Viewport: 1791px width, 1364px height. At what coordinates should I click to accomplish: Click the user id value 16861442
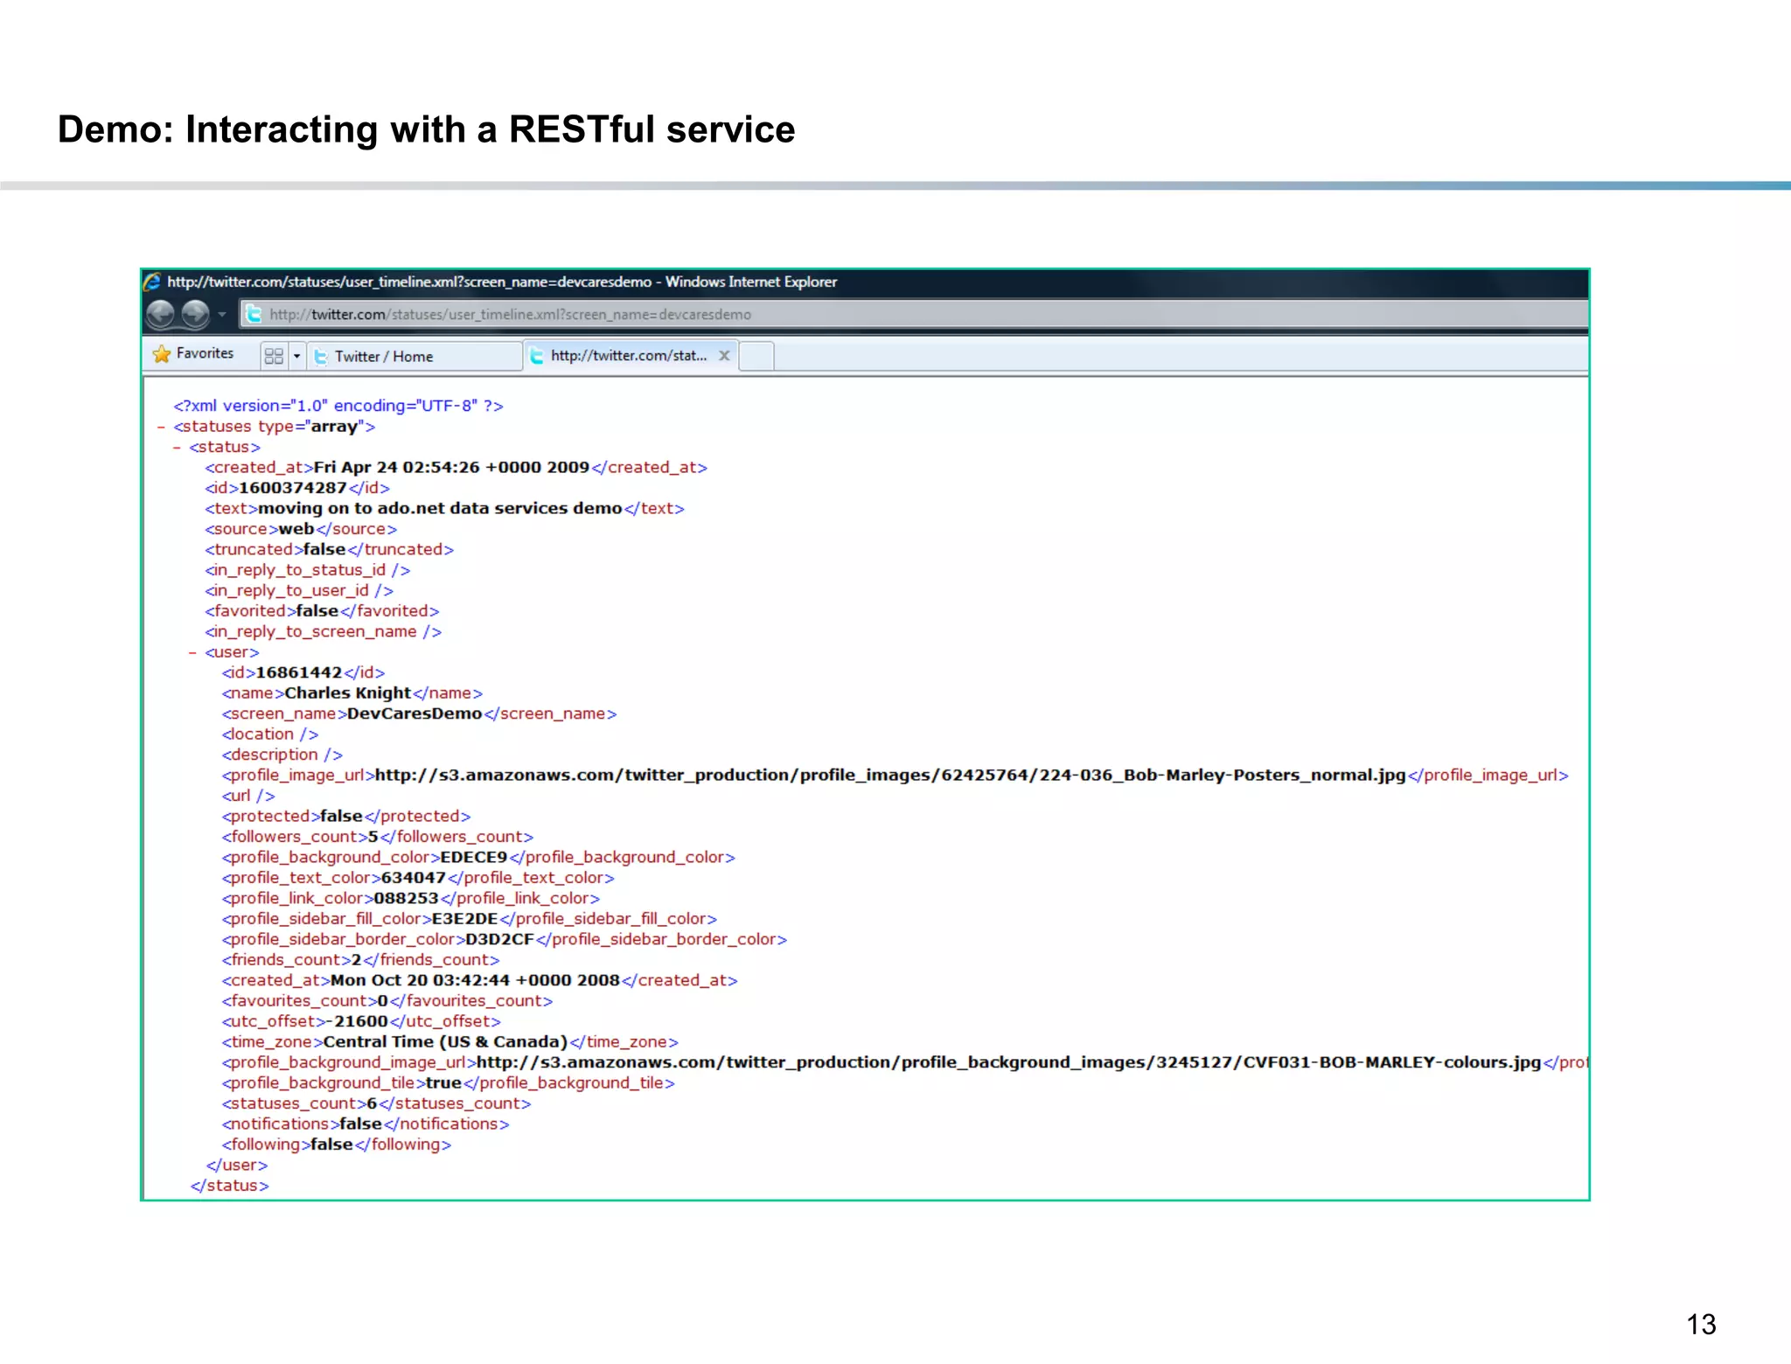(x=298, y=673)
